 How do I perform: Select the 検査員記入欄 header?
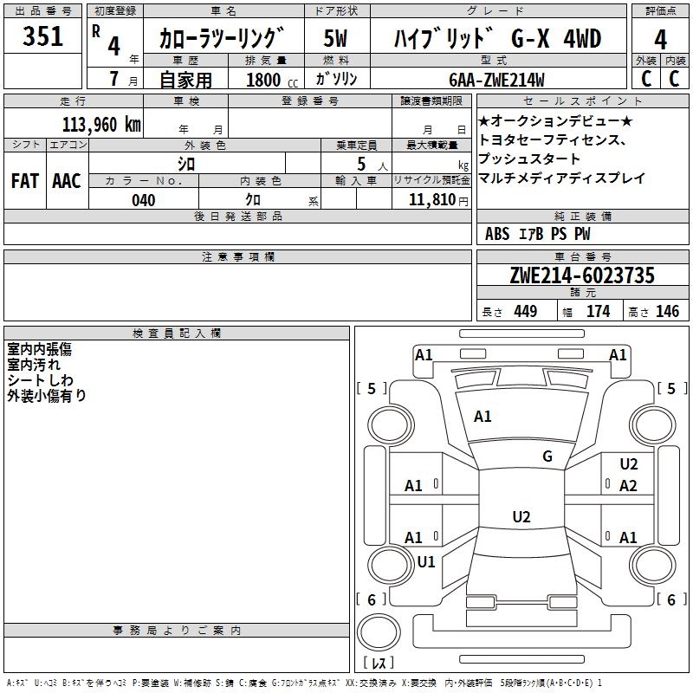(177, 334)
